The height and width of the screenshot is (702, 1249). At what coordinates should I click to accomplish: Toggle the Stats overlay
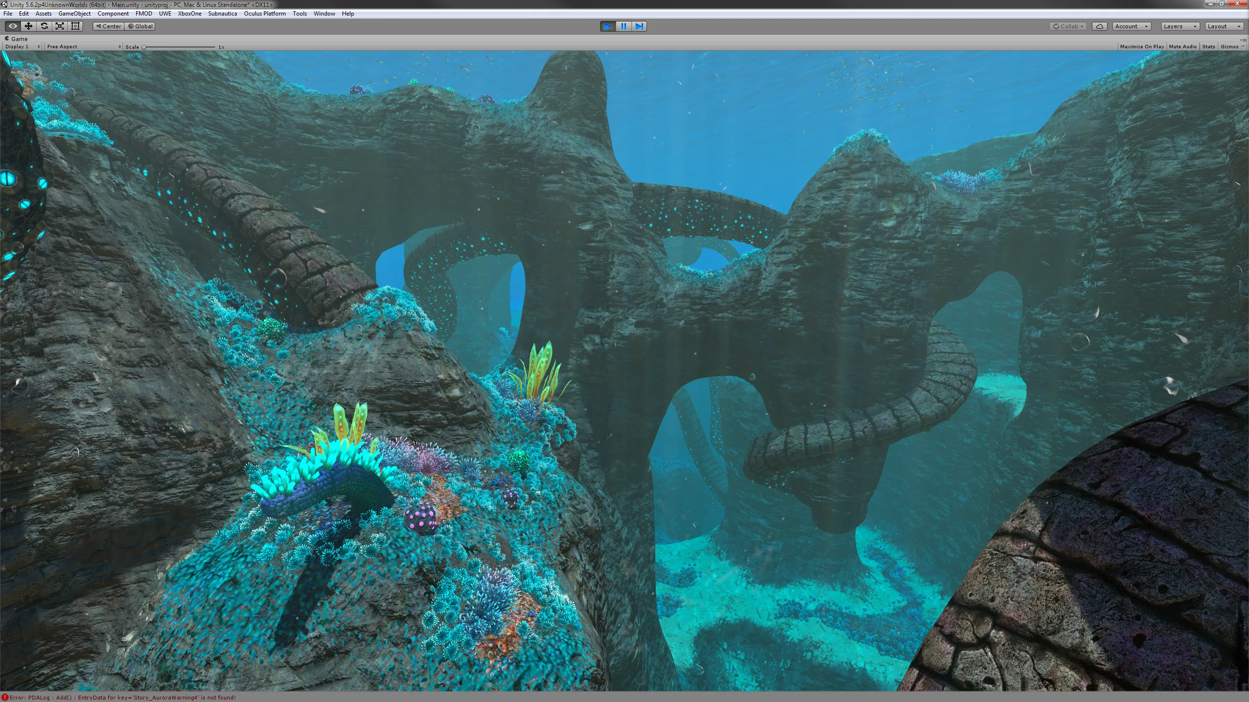(x=1208, y=47)
